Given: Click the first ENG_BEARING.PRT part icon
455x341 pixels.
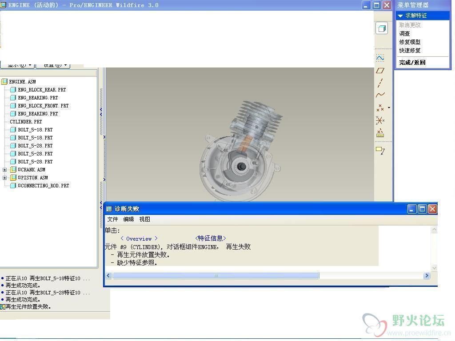Looking at the screenshot, I should point(13,98).
